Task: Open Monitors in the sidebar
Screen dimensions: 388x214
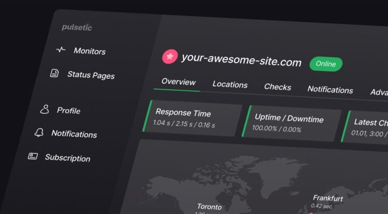Action: click(x=89, y=51)
